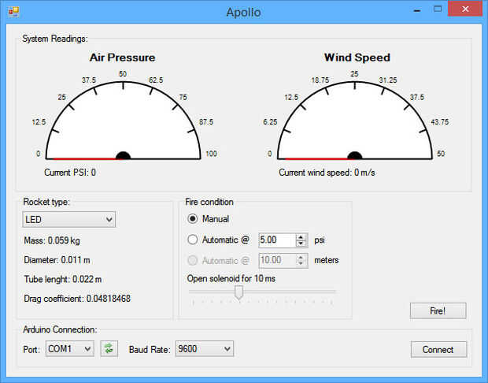Maximize the Apollo window

point(438,9)
